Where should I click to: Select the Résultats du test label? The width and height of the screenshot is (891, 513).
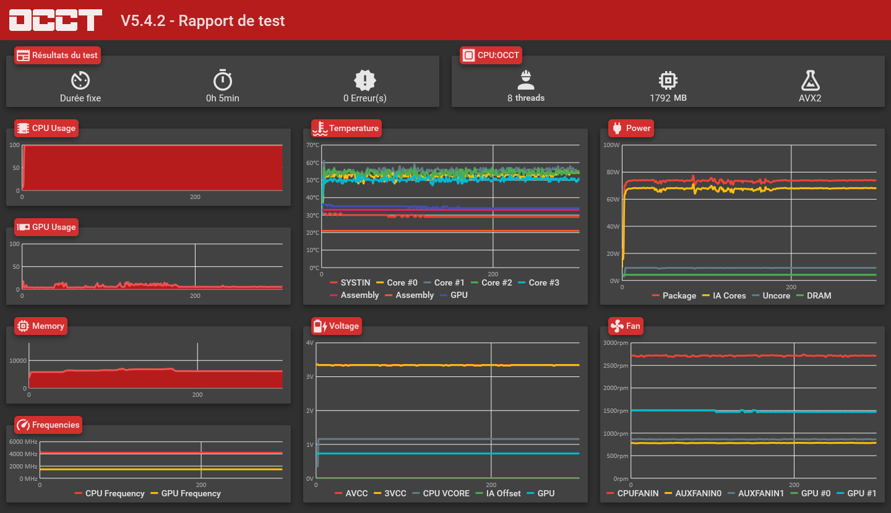coord(57,55)
